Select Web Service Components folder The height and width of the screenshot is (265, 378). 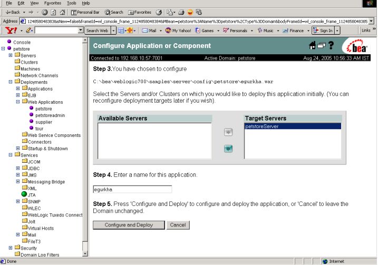[x=54, y=135]
